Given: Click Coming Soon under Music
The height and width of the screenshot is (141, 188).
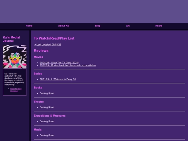Looking at the screenshot, I should (x=47, y=135).
